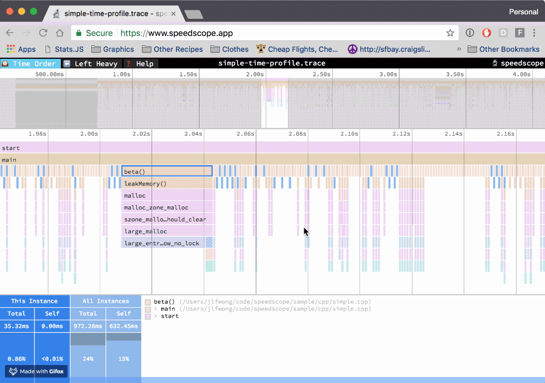Select the main frame in the flamechart
545x383 pixels.
click(272, 160)
